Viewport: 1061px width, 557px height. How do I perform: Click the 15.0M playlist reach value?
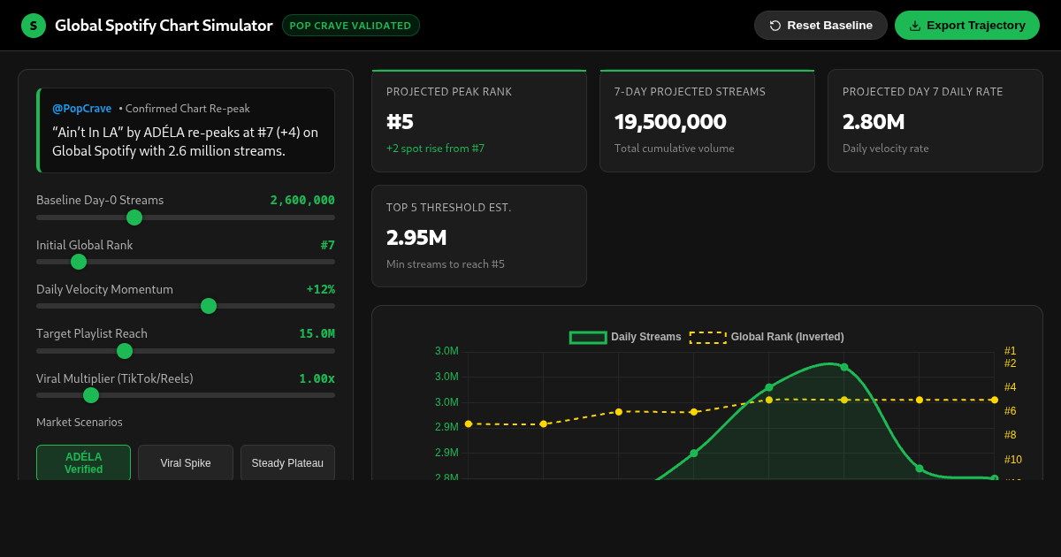click(x=317, y=333)
